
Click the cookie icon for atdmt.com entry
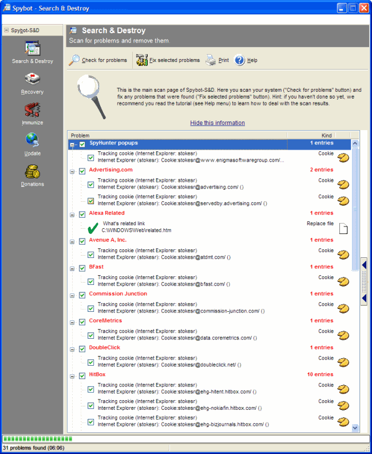pos(343,255)
